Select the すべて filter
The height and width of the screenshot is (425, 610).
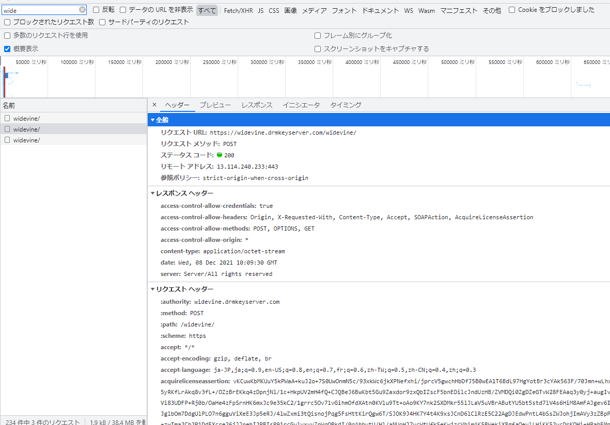tap(207, 10)
